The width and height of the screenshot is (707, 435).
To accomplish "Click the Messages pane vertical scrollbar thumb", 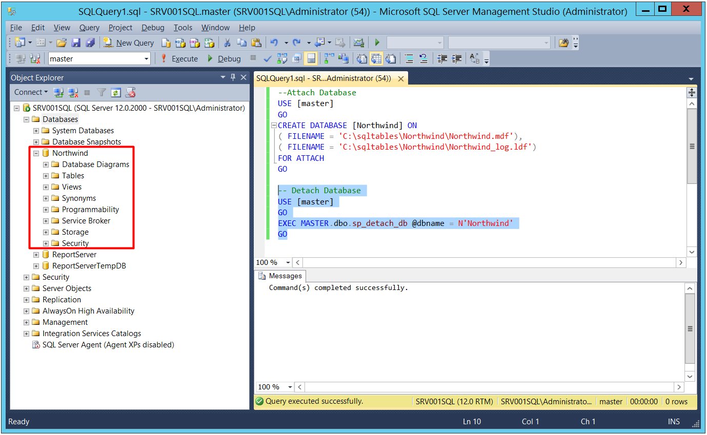I will (690, 329).
